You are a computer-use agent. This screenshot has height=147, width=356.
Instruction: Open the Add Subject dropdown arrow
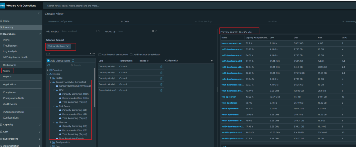pyautogui.click(x=99, y=31)
